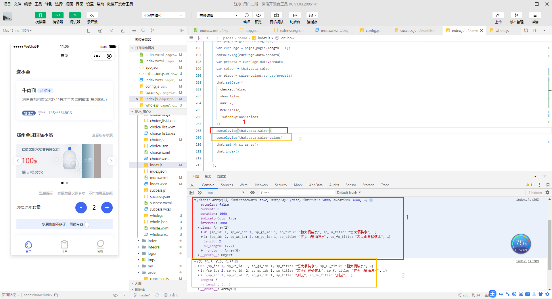Open console settings gear
The height and width of the screenshot is (299, 552).
(x=547, y=192)
